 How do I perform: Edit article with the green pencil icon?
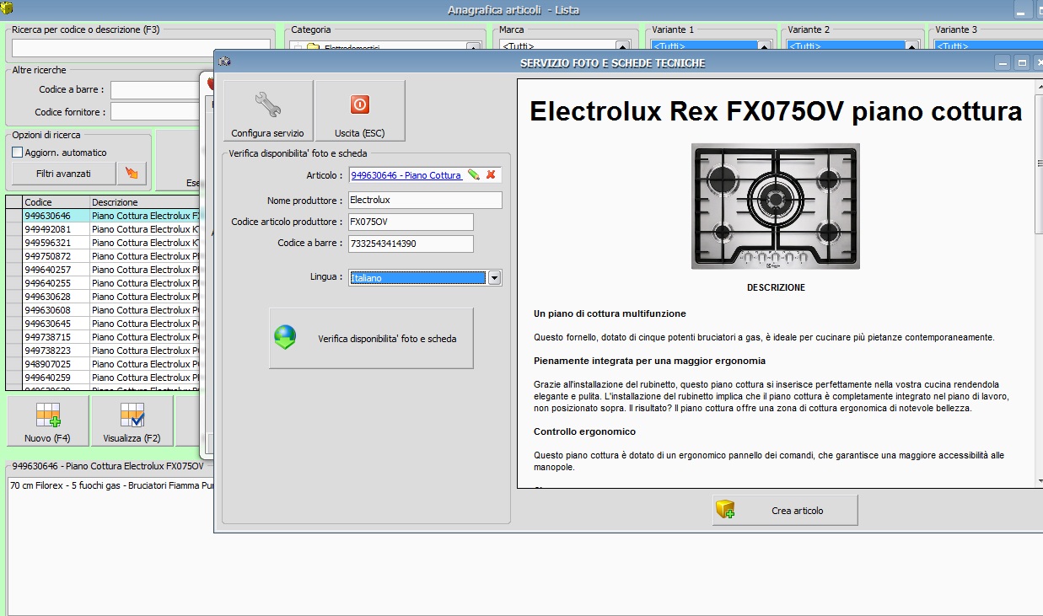click(x=474, y=174)
